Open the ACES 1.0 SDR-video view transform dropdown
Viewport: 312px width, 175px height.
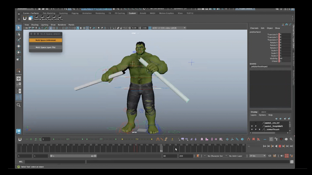[x=169, y=28]
